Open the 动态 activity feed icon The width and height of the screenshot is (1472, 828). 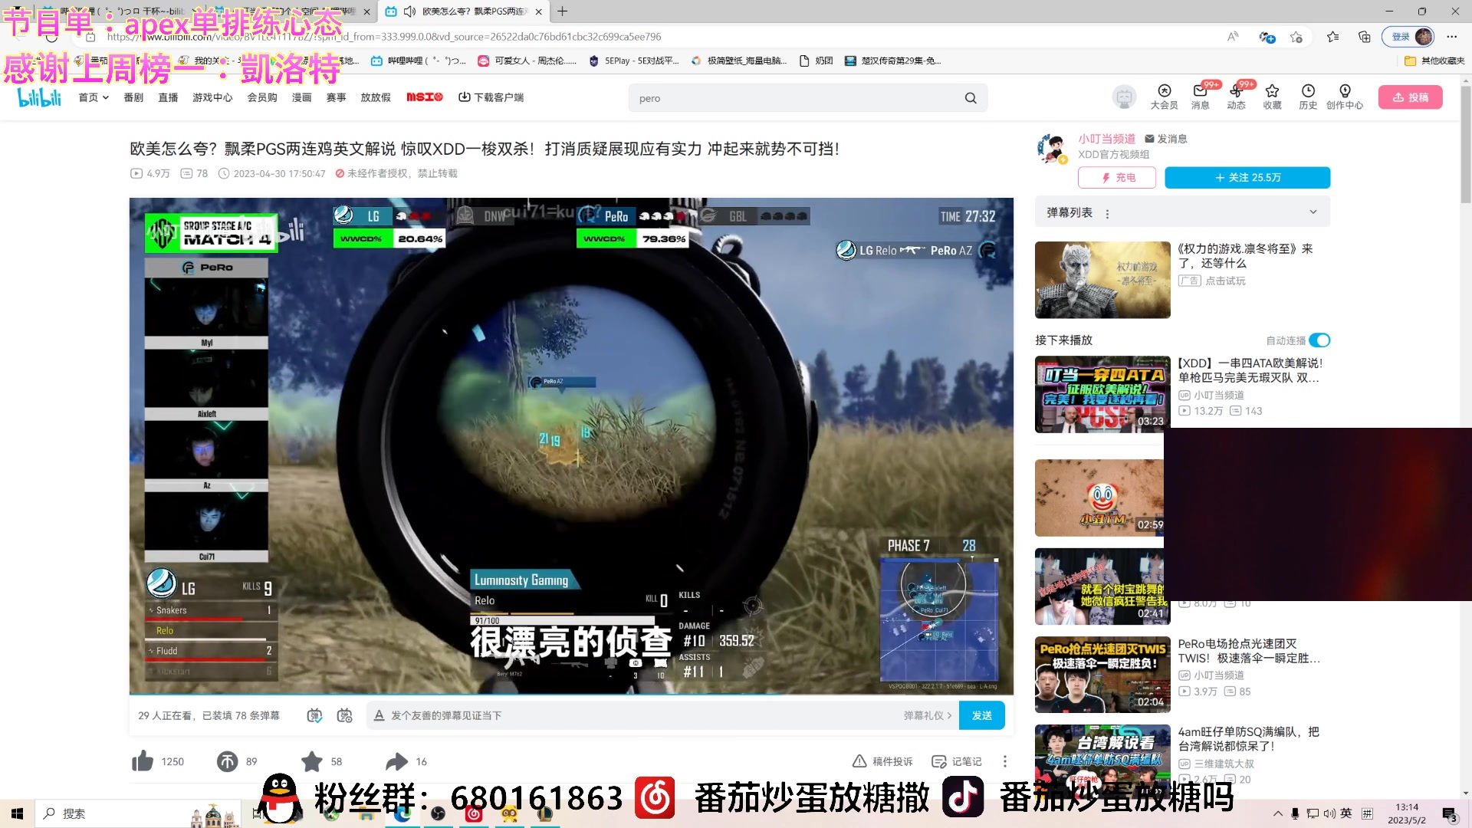1237,97
